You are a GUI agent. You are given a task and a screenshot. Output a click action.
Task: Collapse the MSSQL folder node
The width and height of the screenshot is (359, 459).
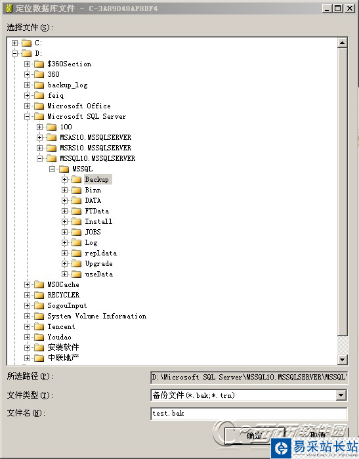tap(52, 169)
